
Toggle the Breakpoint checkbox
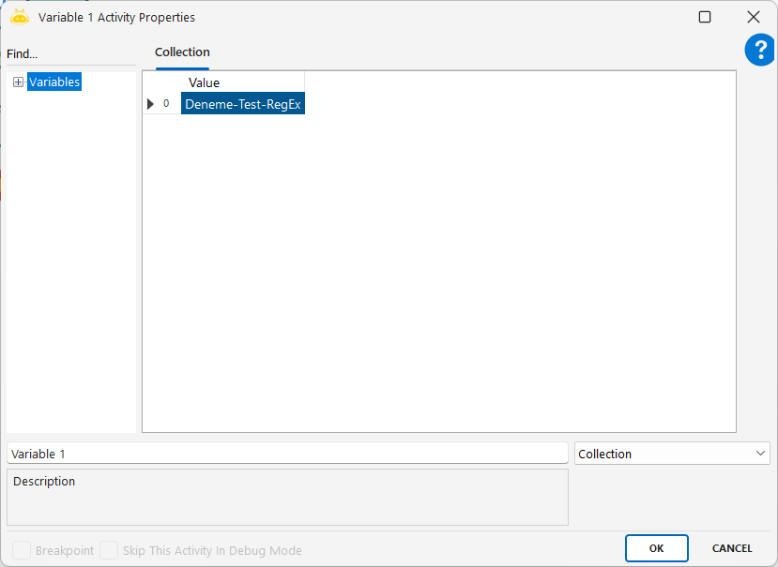coord(22,550)
